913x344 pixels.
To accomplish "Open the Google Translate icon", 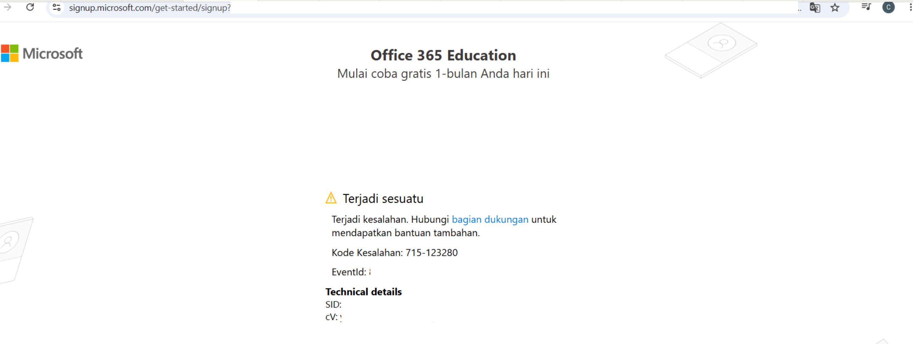I will pyautogui.click(x=815, y=7).
